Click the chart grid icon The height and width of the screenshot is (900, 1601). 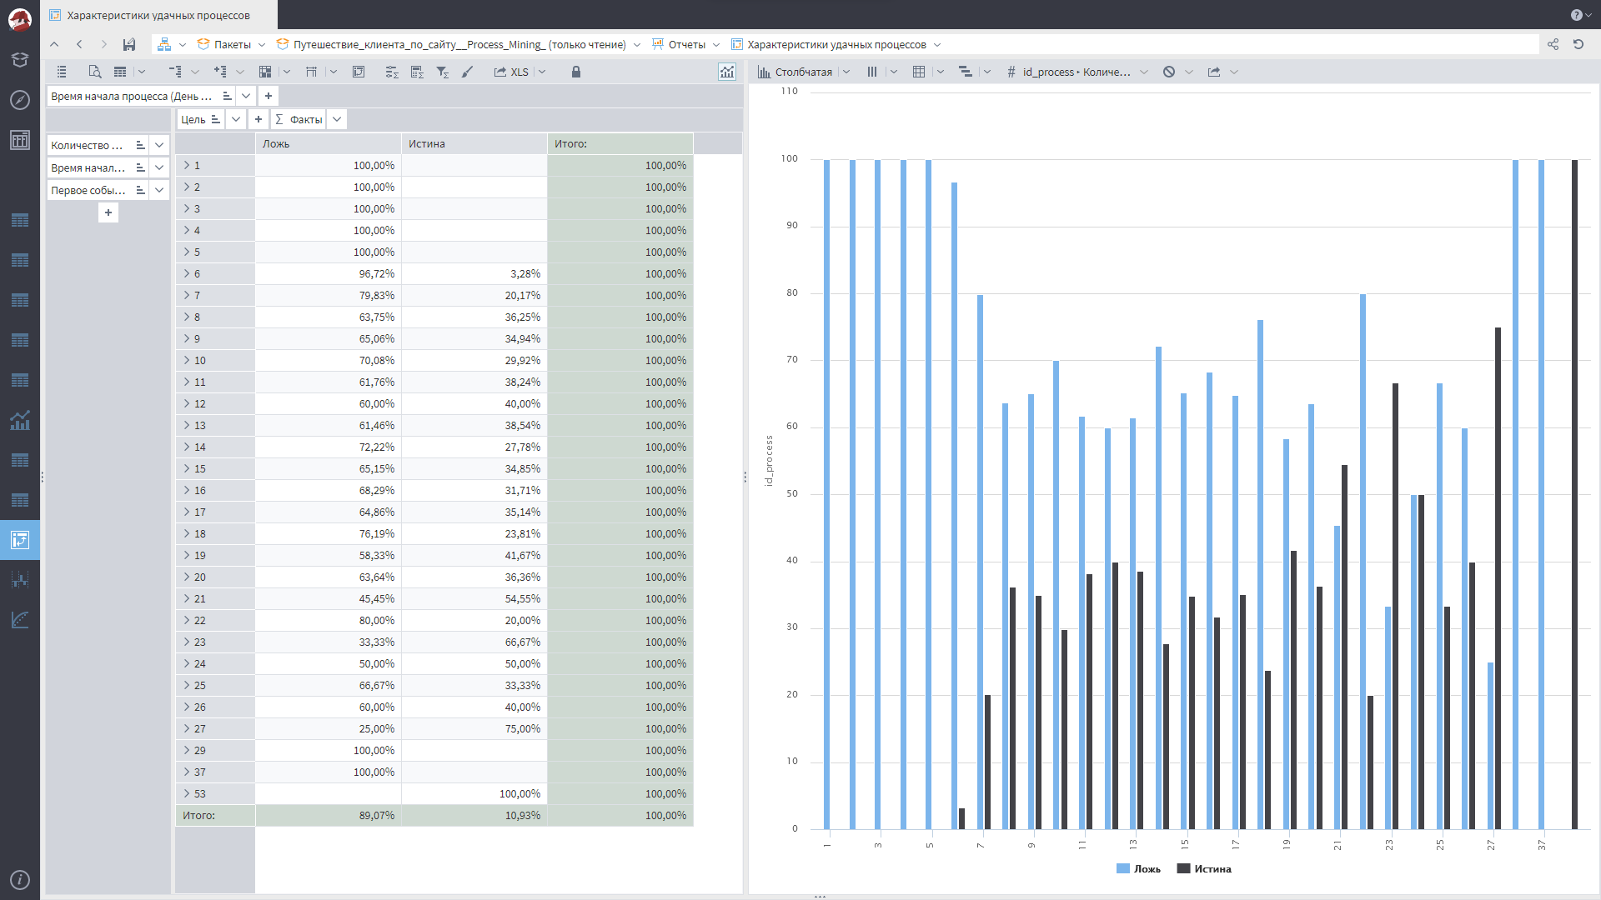pyautogui.click(x=919, y=72)
